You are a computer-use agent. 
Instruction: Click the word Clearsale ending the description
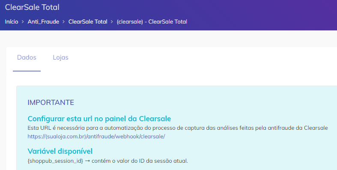pos(316,128)
